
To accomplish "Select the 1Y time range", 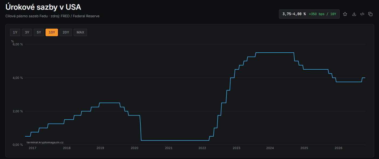I will [x=15, y=32].
